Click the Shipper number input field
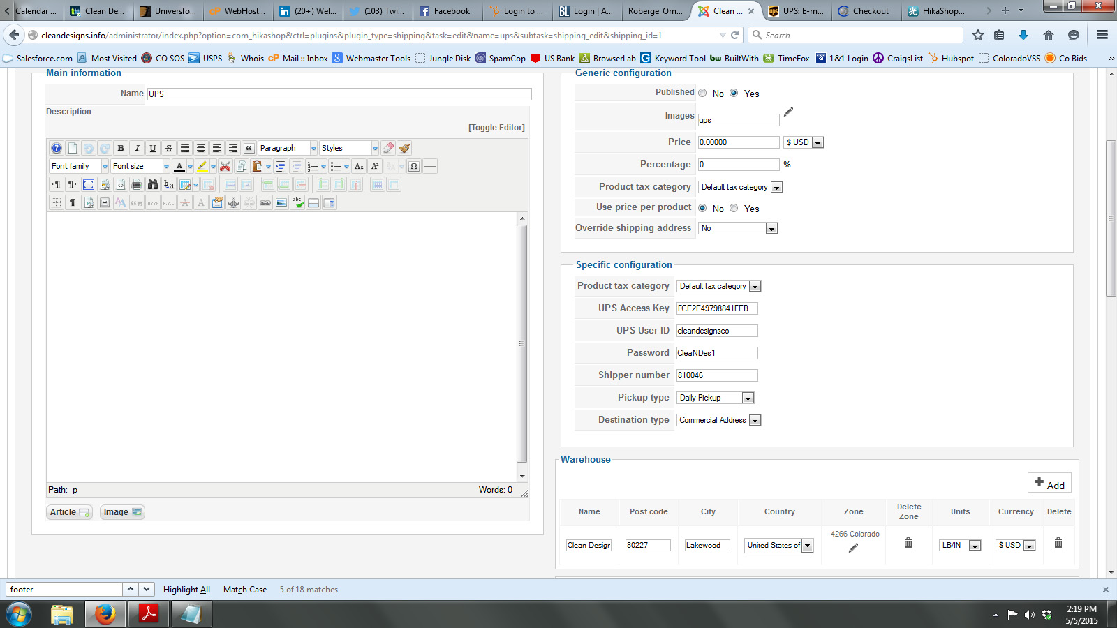Viewport: 1117px width, 628px height. [717, 375]
